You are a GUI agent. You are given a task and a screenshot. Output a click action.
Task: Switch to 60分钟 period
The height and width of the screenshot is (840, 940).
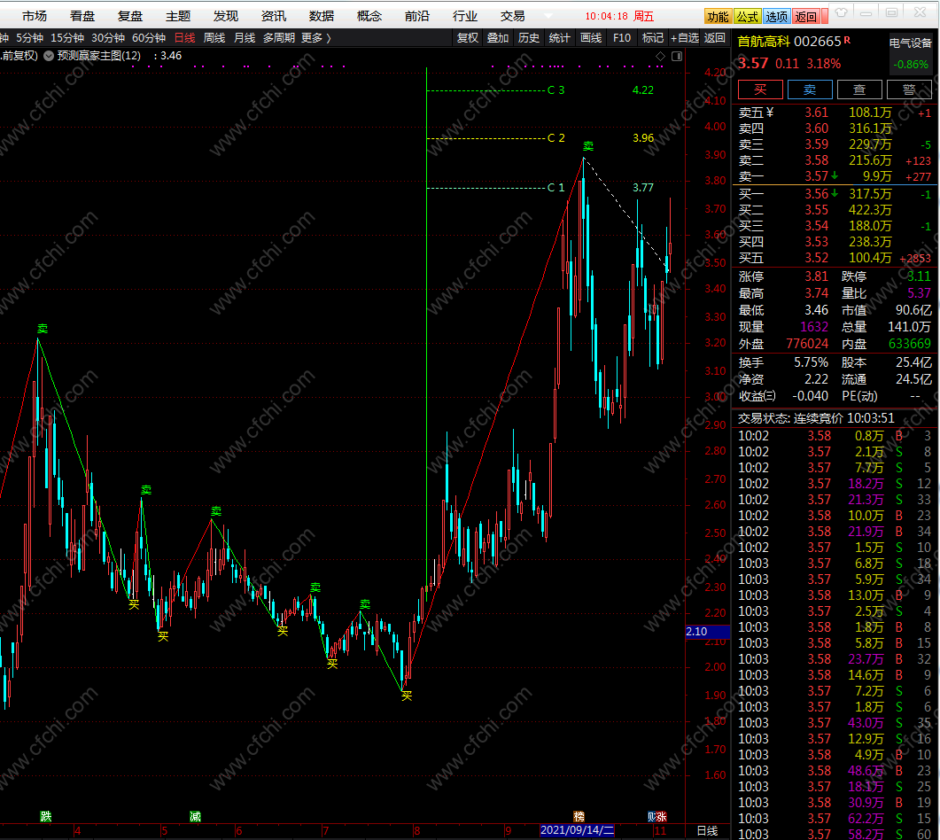click(x=149, y=38)
